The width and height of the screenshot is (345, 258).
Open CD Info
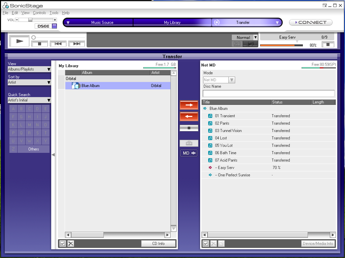[158, 244]
